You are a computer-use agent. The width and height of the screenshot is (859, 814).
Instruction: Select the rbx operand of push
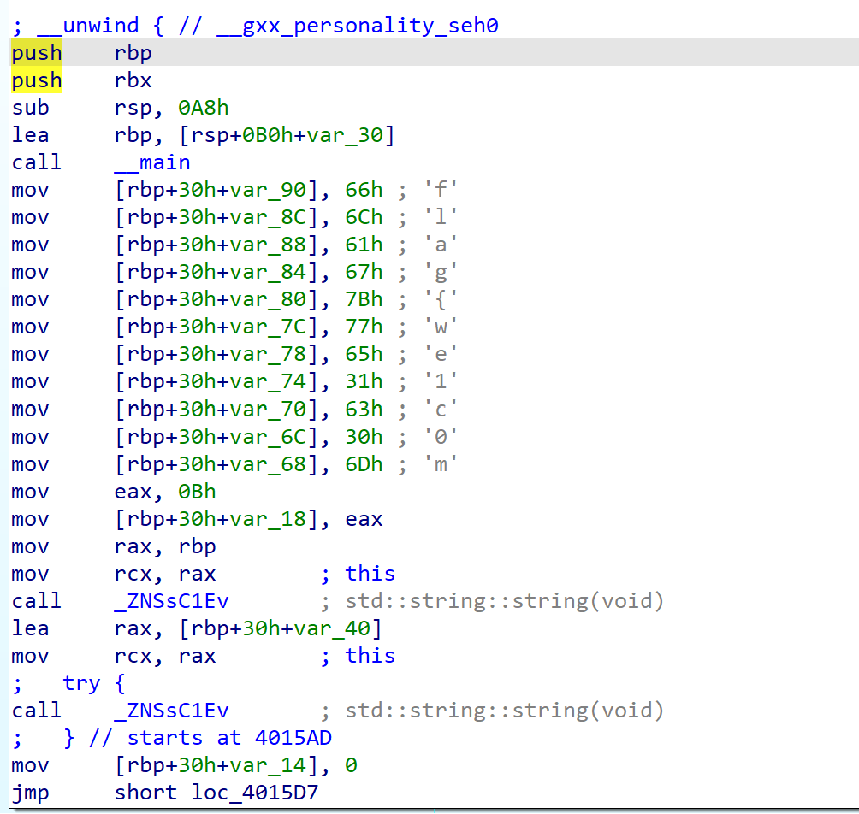click(133, 80)
